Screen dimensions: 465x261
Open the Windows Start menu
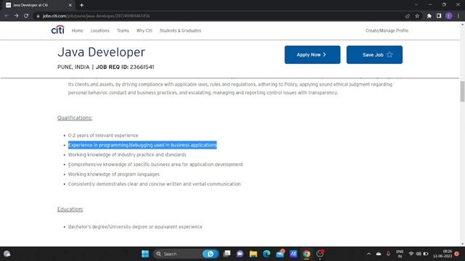pos(145,254)
